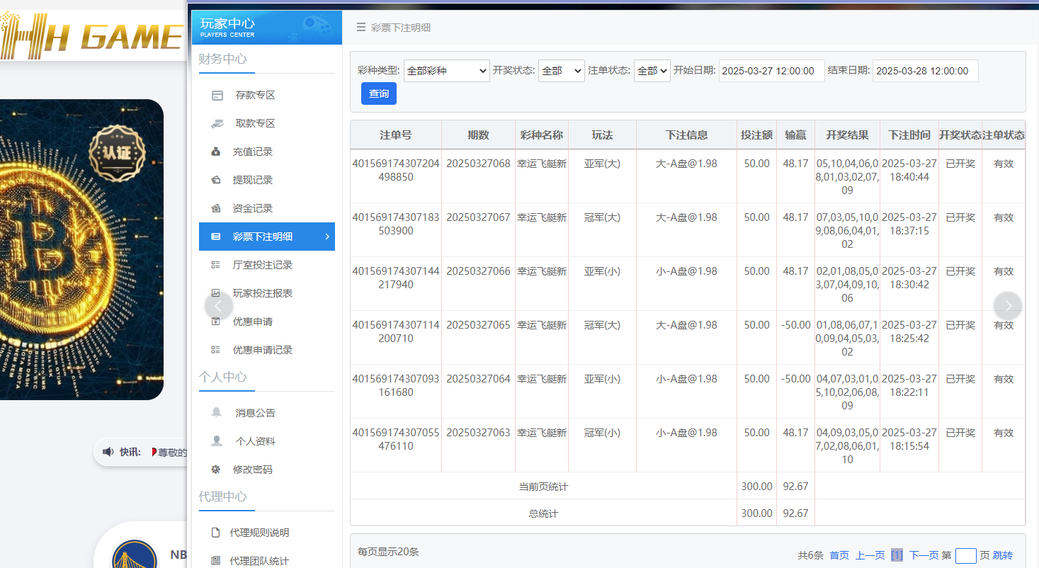Viewport: 1039px width, 568px height.
Task: Click the 查询 search button
Action: 378,93
